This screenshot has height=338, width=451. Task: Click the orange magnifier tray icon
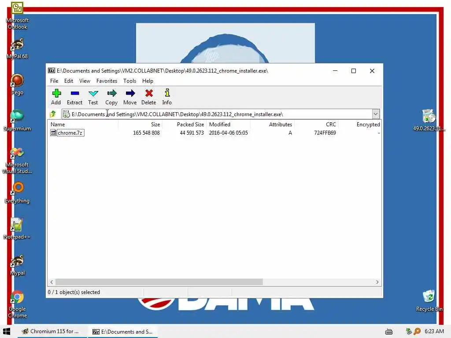tap(417, 331)
